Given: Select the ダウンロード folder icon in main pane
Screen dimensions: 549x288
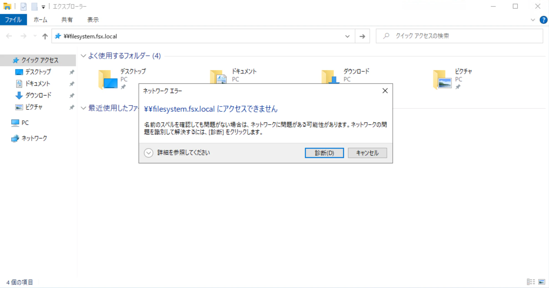Looking at the screenshot, I should coord(331,77).
